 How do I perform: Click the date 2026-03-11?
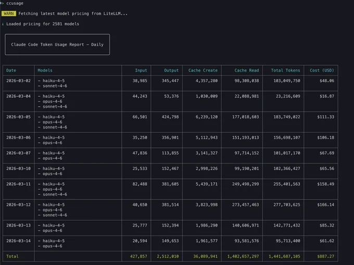18,184
